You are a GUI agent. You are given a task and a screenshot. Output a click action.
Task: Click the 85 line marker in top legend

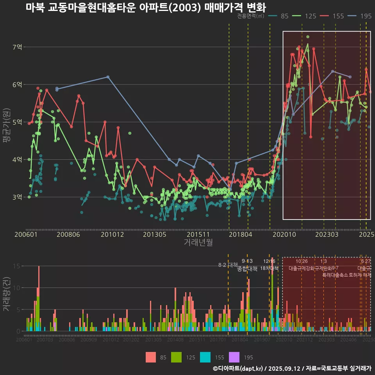(272, 16)
